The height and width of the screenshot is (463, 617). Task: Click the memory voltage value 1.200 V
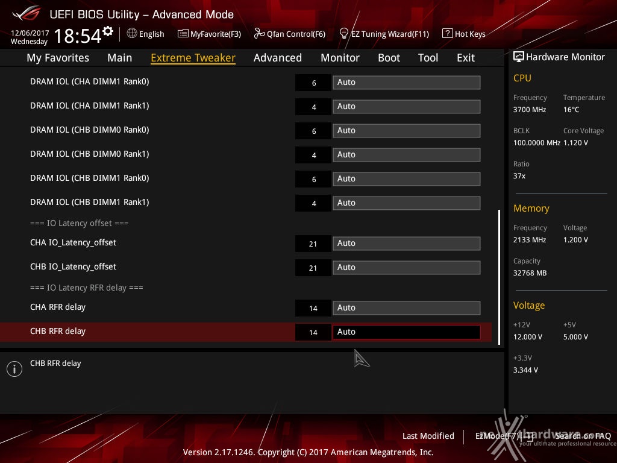(x=575, y=240)
